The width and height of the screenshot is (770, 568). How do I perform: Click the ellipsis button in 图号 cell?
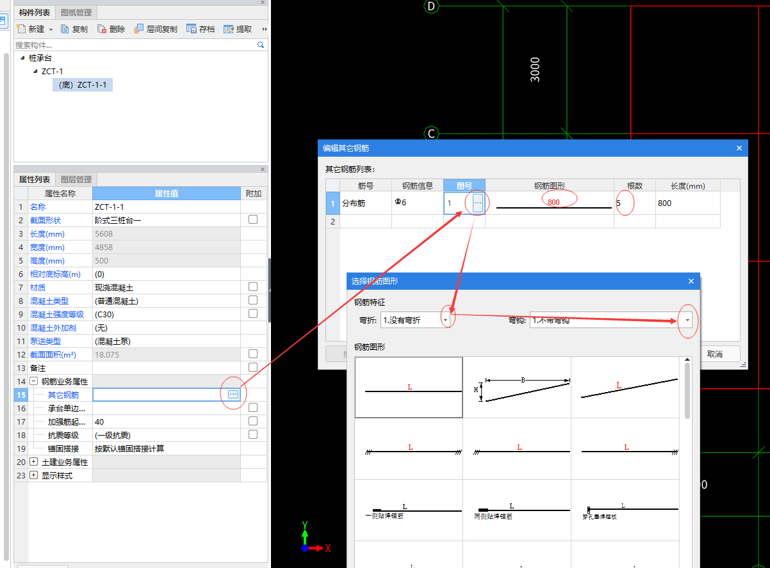tap(478, 203)
